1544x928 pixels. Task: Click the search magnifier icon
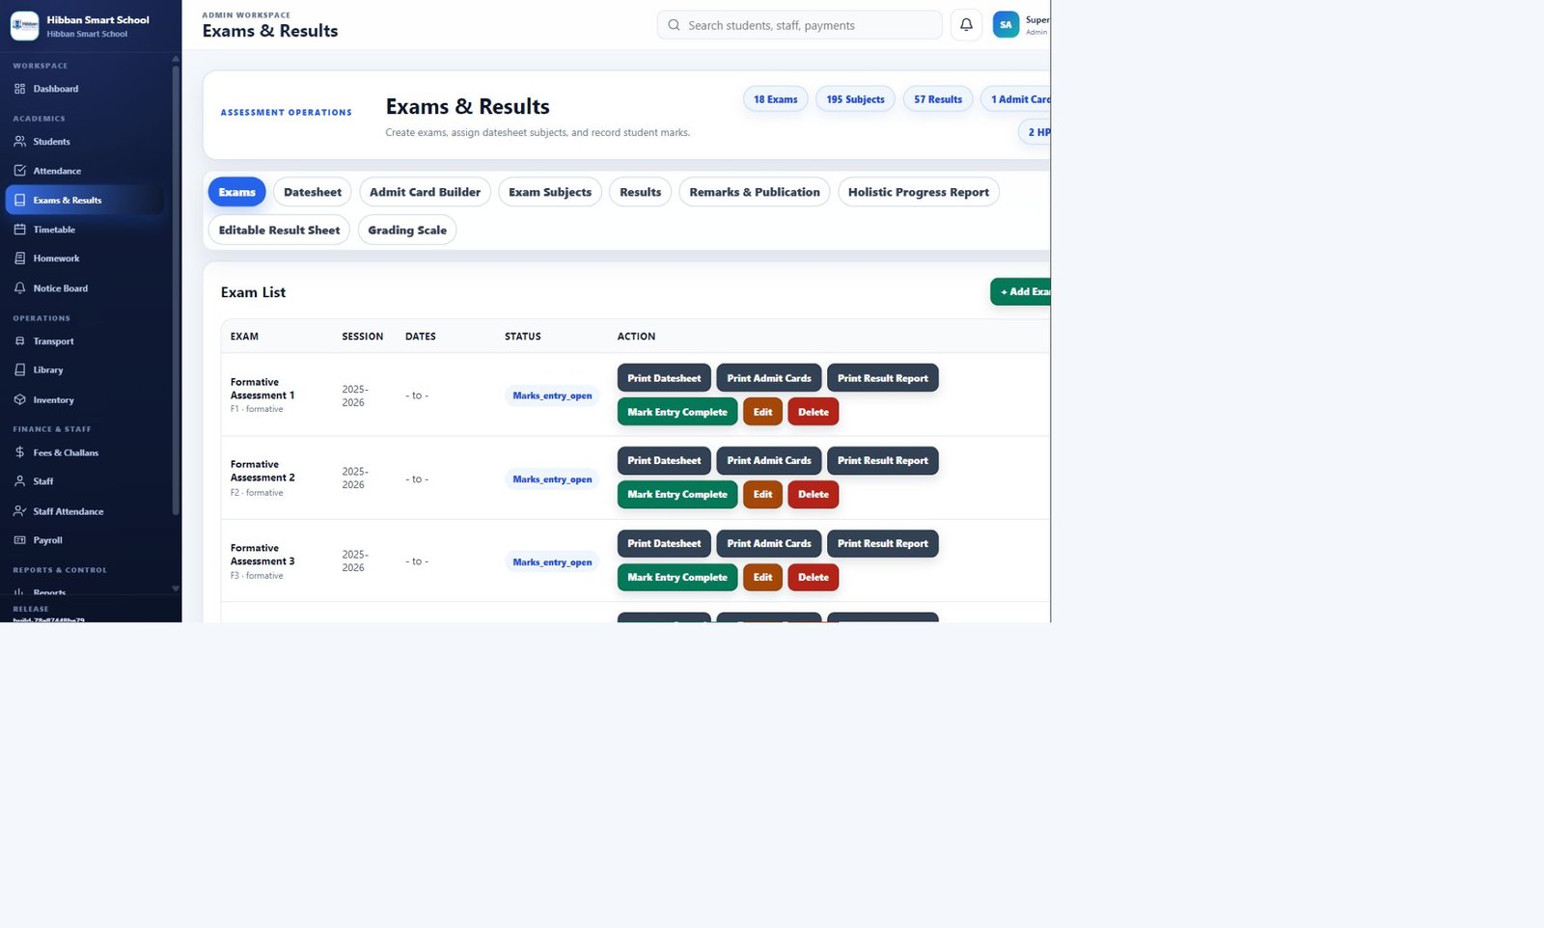[x=674, y=25]
